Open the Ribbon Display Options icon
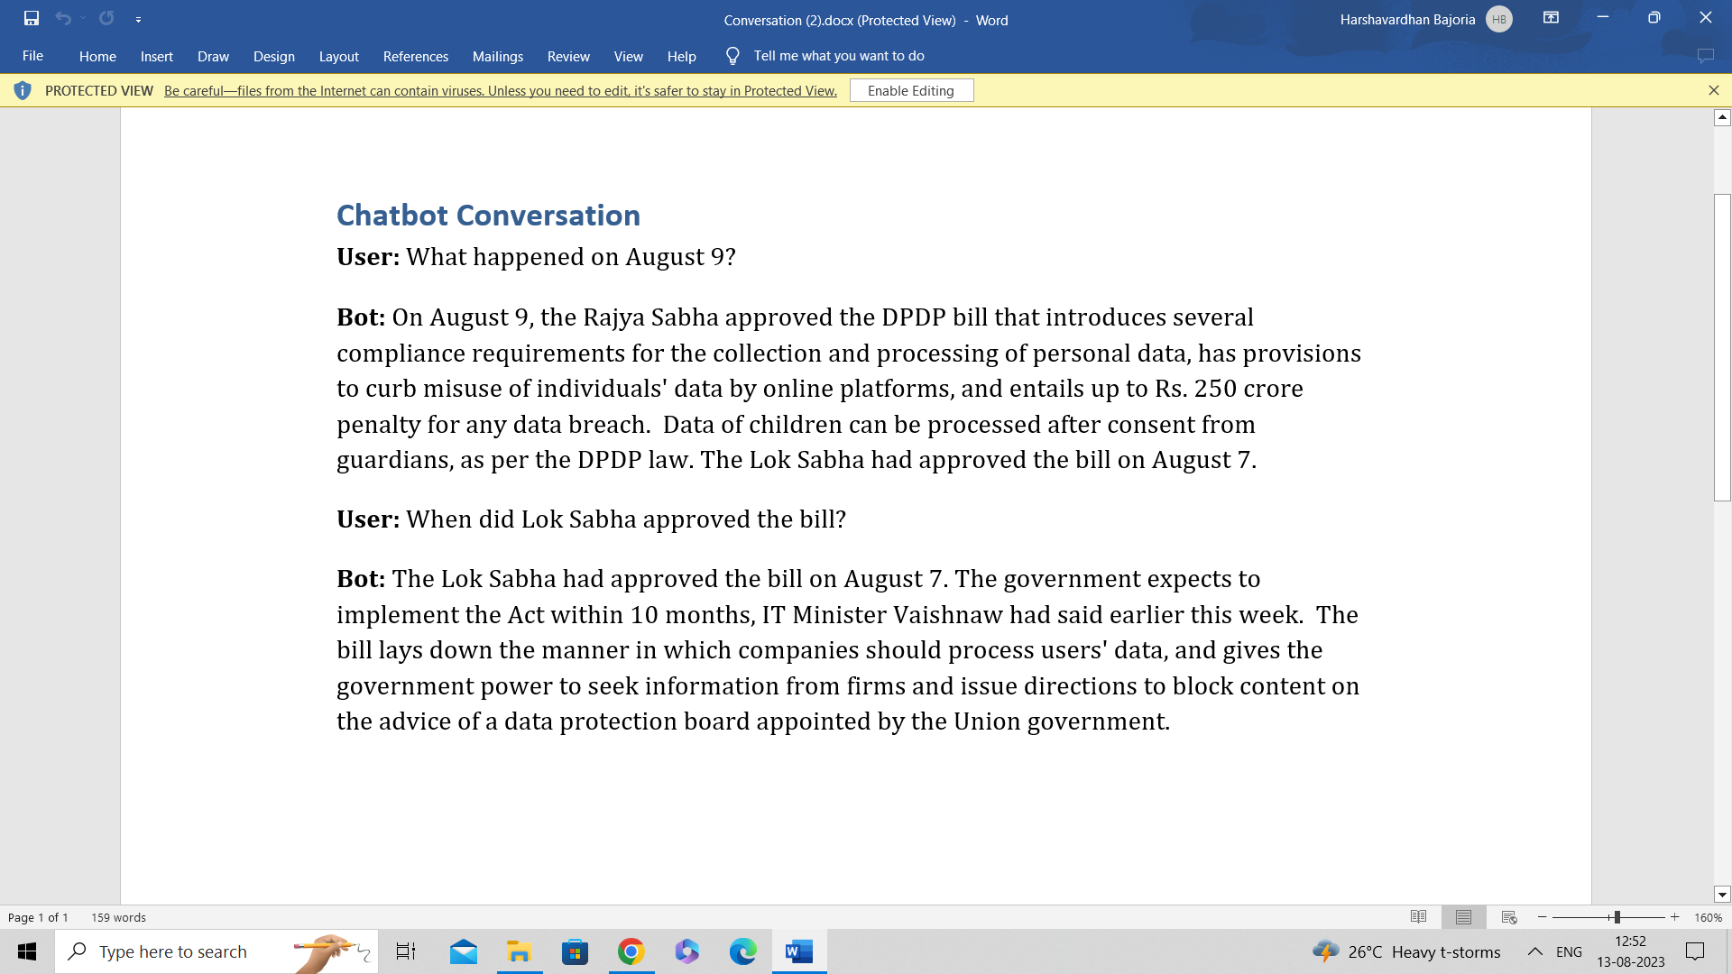 click(x=1551, y=18)
